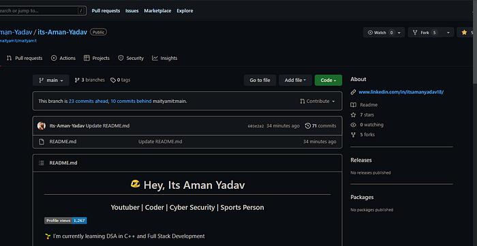Open the LinkedIn profile link in About
477x246 pixels.
401,92
